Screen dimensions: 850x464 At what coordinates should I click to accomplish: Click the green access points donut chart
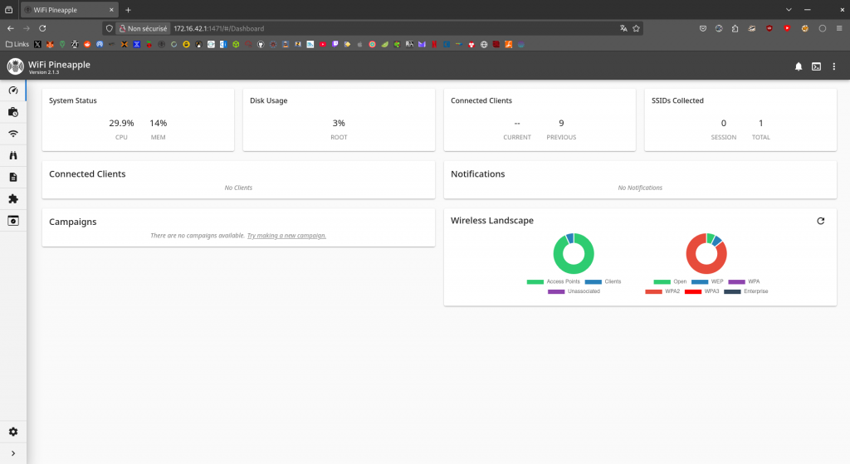[x=574, y=270]
